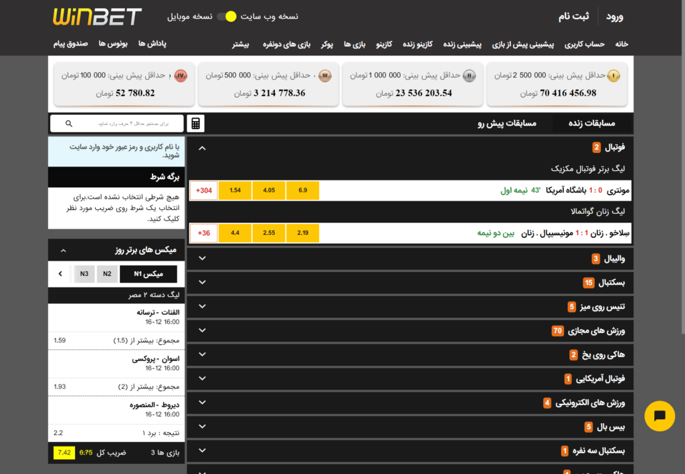Open the بونوس ها menu item
685x474 pixels.
[112, 43]
